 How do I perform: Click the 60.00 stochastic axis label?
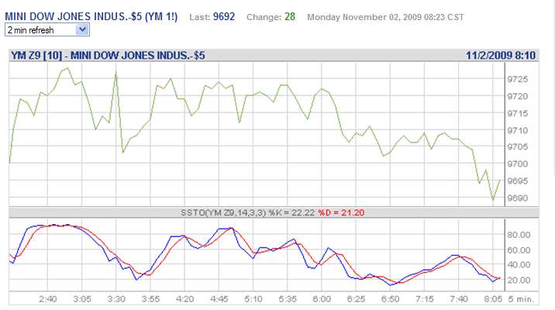pos(519,250)
